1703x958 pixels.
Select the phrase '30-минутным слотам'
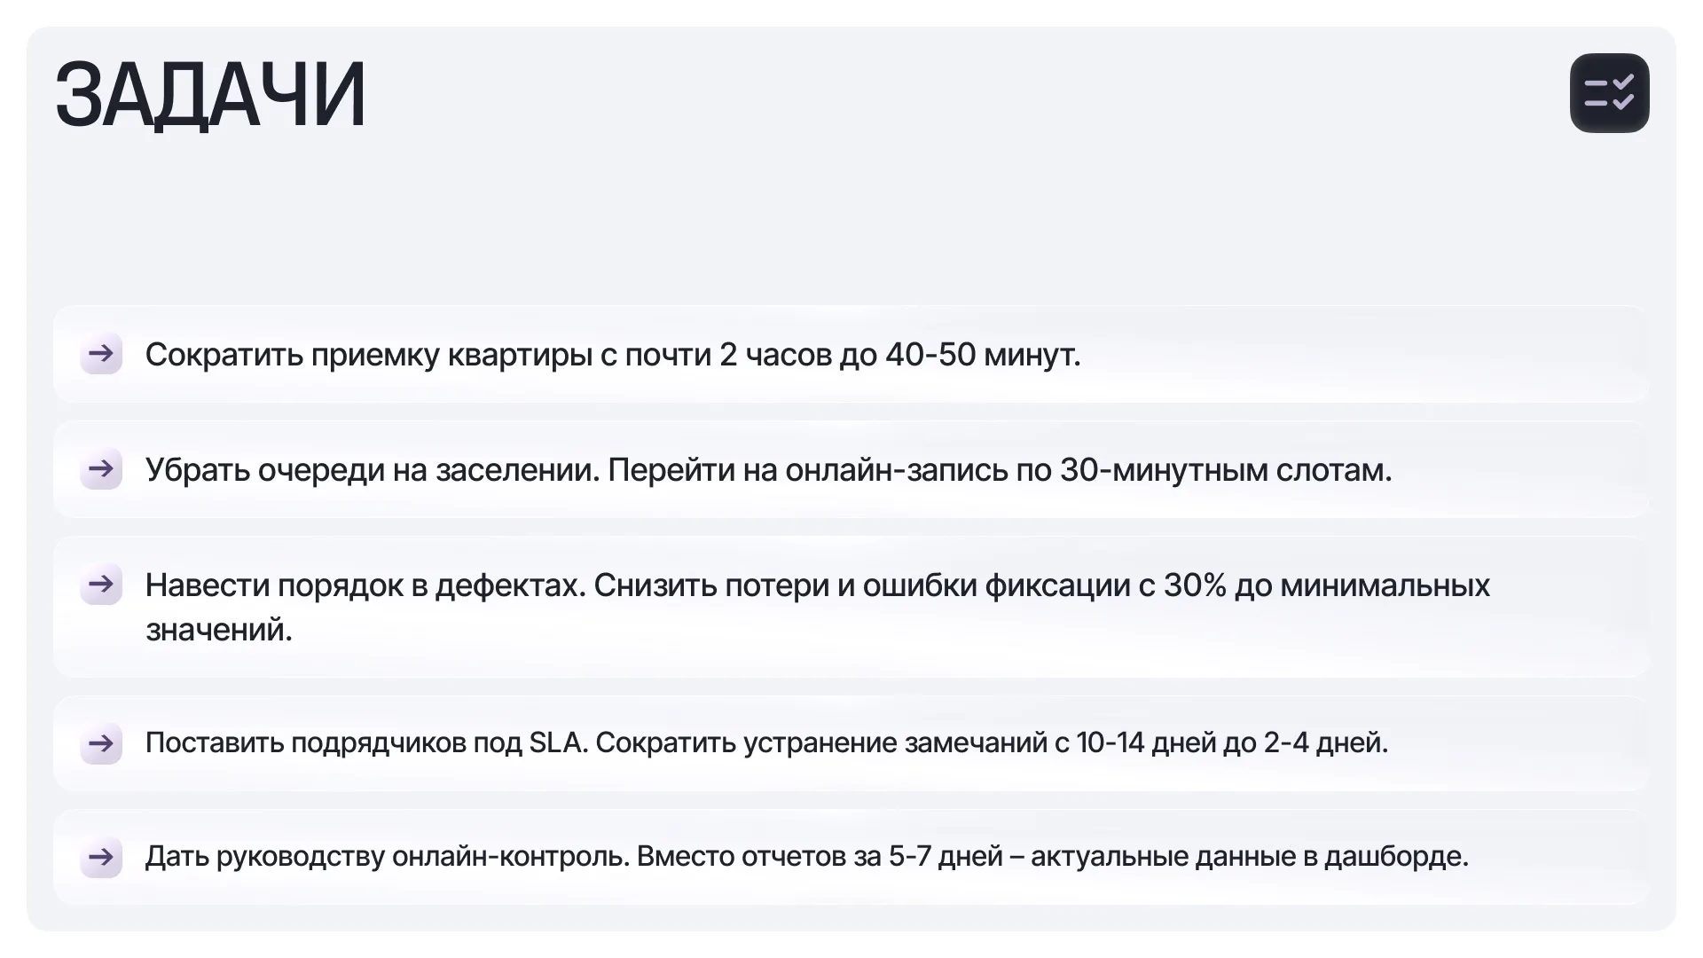[x=1226, y=470]
